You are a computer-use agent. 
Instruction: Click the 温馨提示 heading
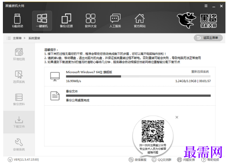[51, 50]
